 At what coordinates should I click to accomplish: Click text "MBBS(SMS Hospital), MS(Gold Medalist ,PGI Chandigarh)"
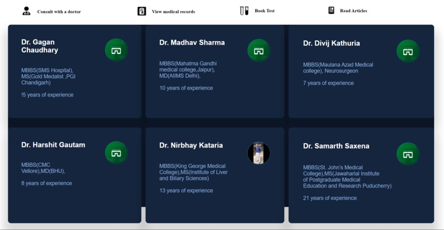click(48, 76)
